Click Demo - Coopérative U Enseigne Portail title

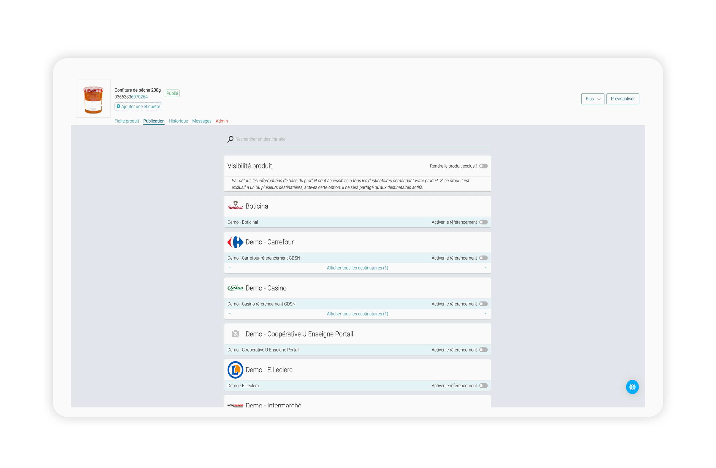click(x=299, y=334)
